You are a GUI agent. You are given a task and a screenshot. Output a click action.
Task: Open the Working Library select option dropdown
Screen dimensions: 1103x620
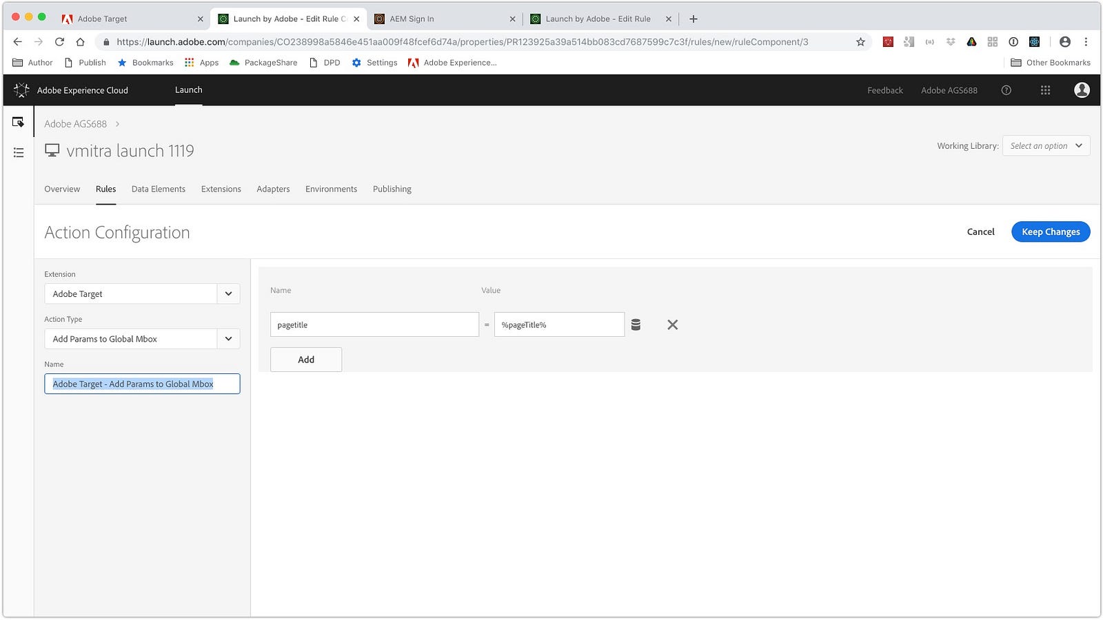pyautogui.click(x=1046, y=146)
